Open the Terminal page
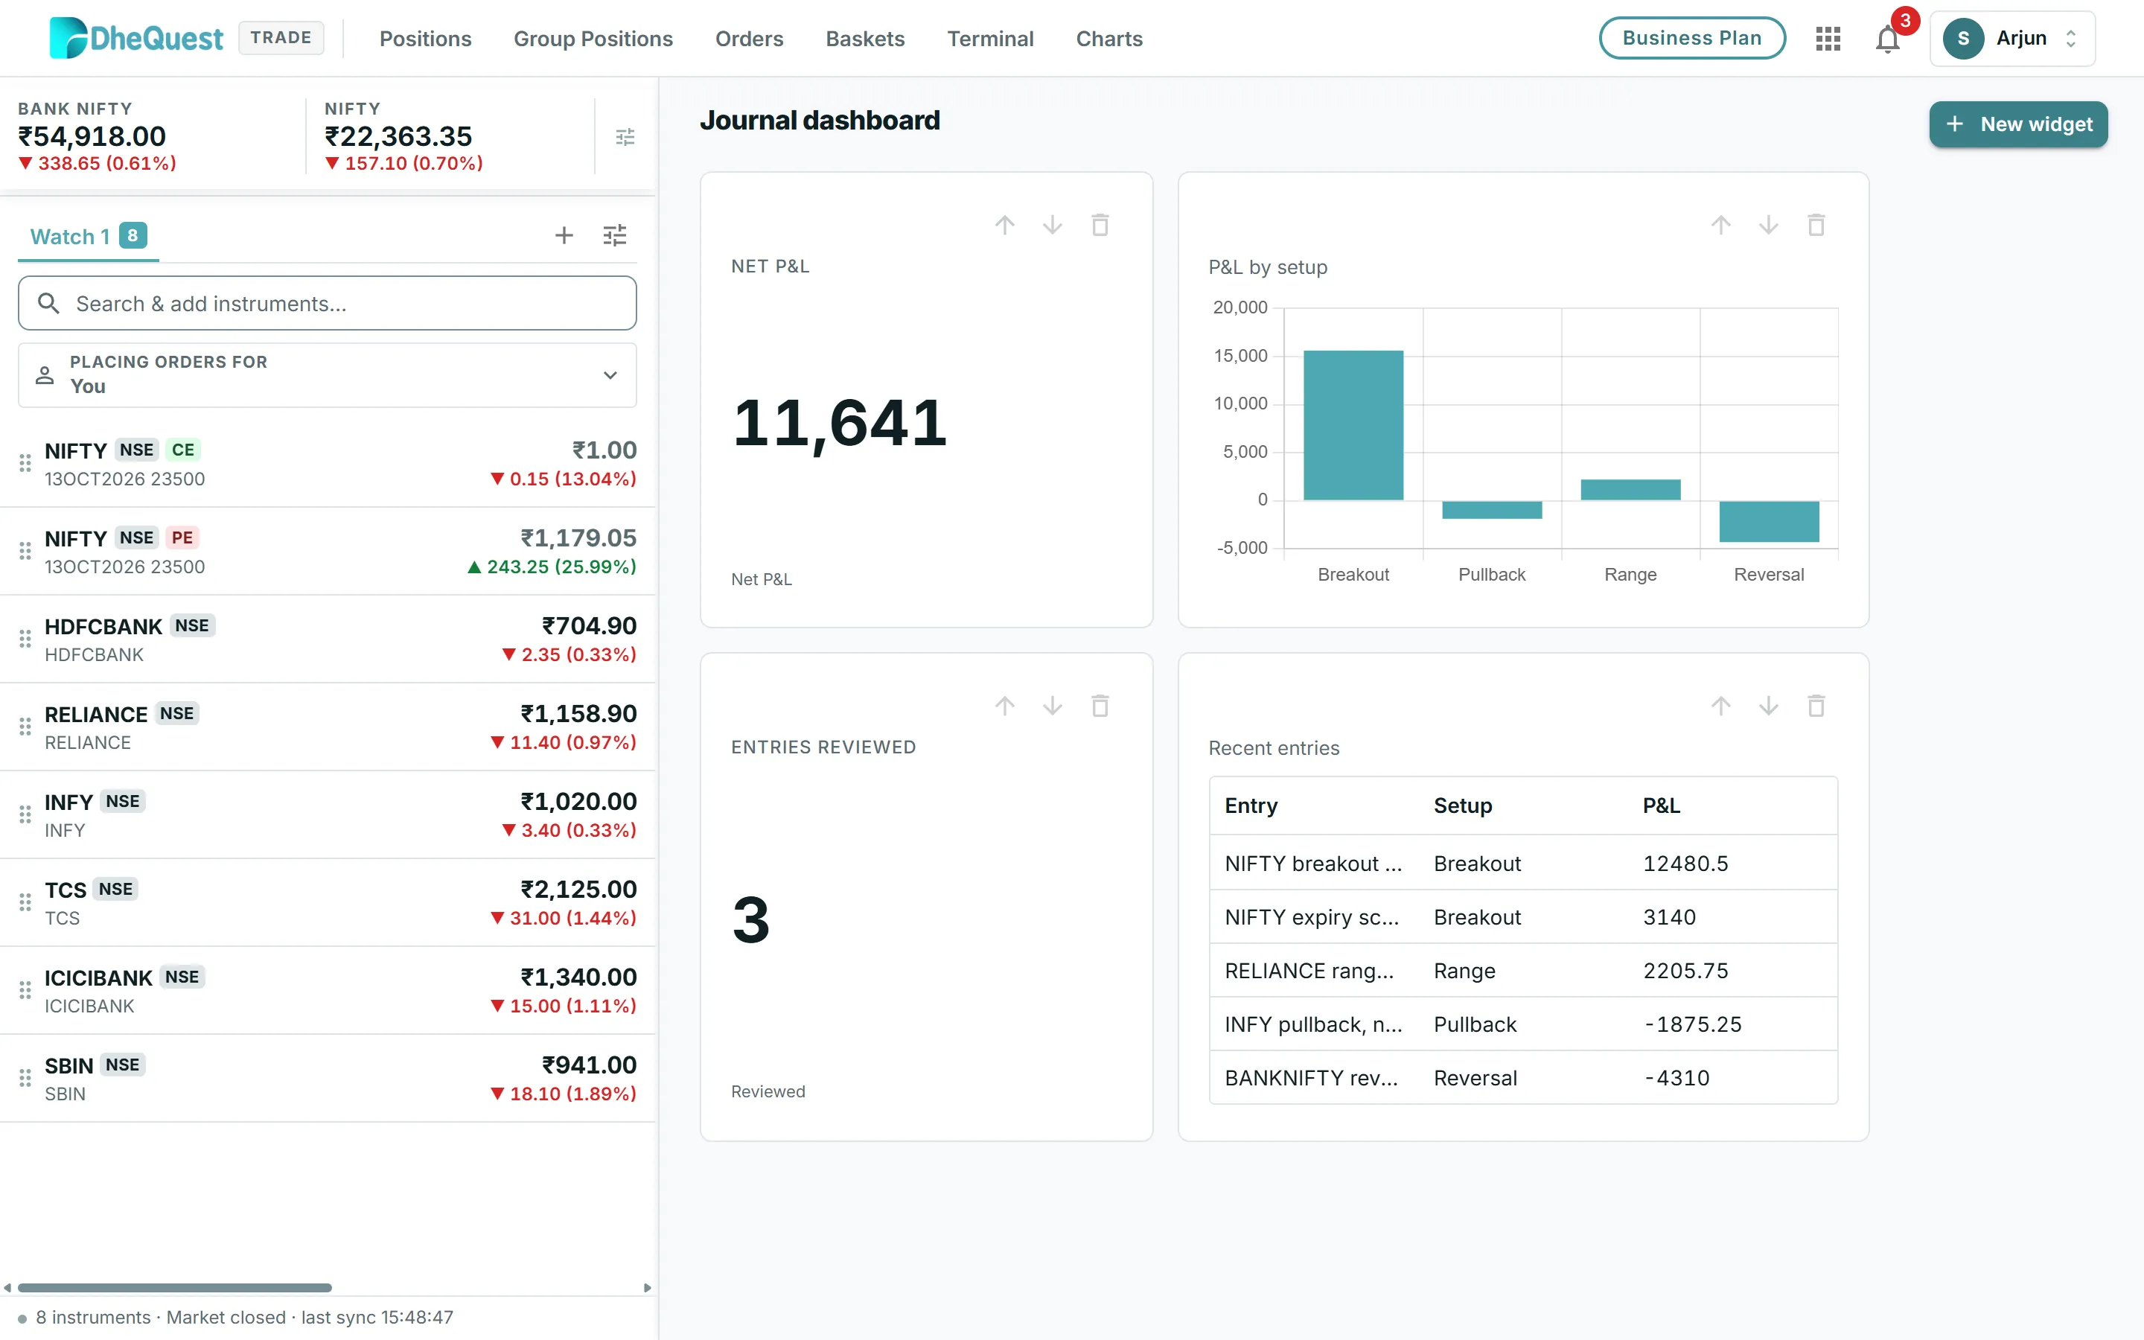Screen dimensions: 2144x1340 click(x=989, y=39)
